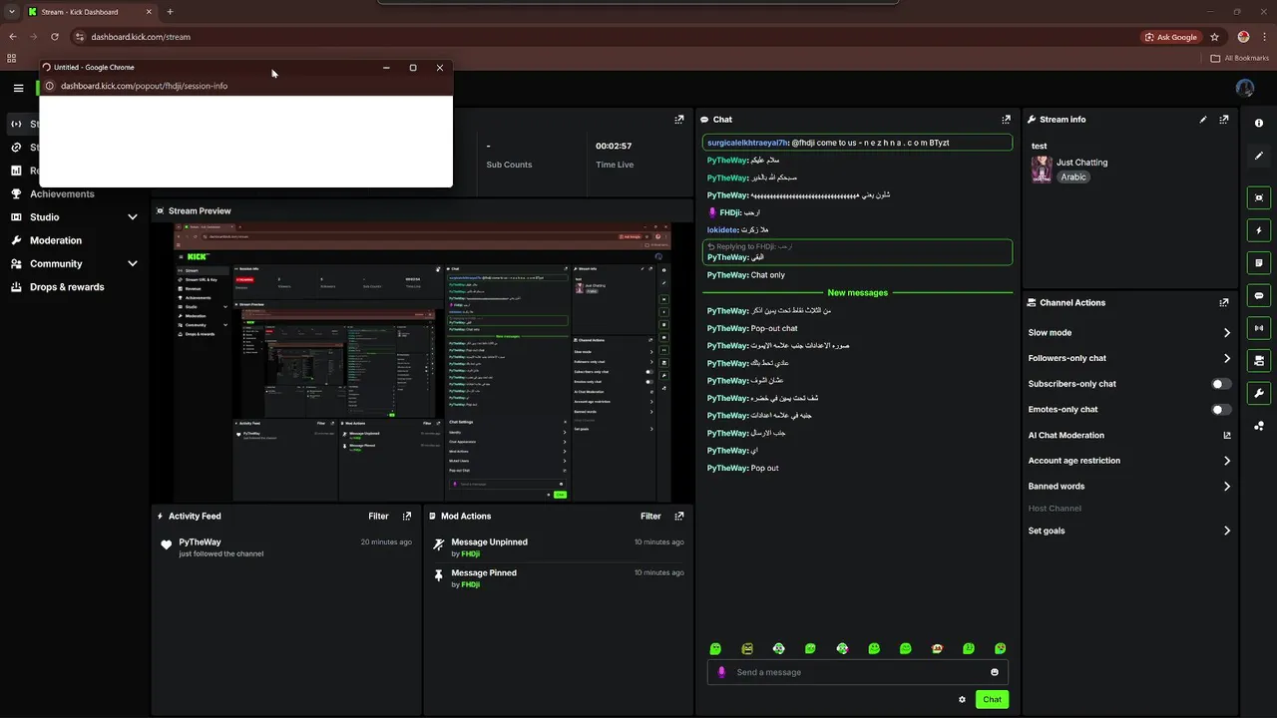
Task: Send the message with the green Chat button
Action: coord(992,700)
